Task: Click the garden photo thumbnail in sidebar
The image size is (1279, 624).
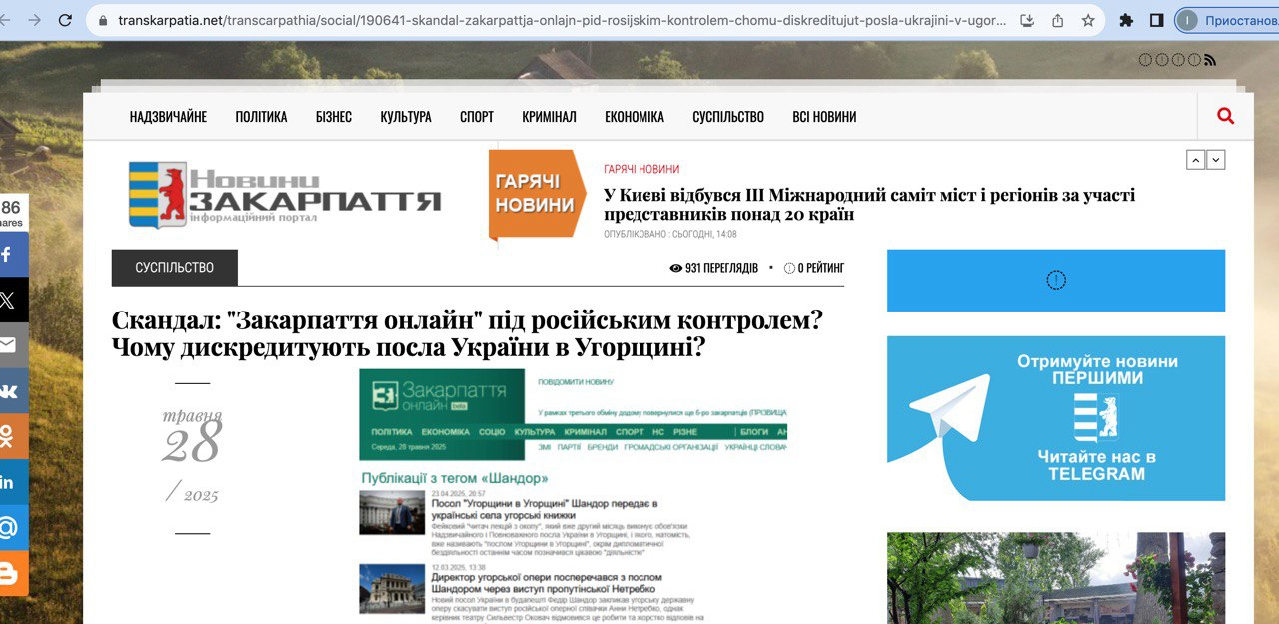Action: pos(1056,578)
